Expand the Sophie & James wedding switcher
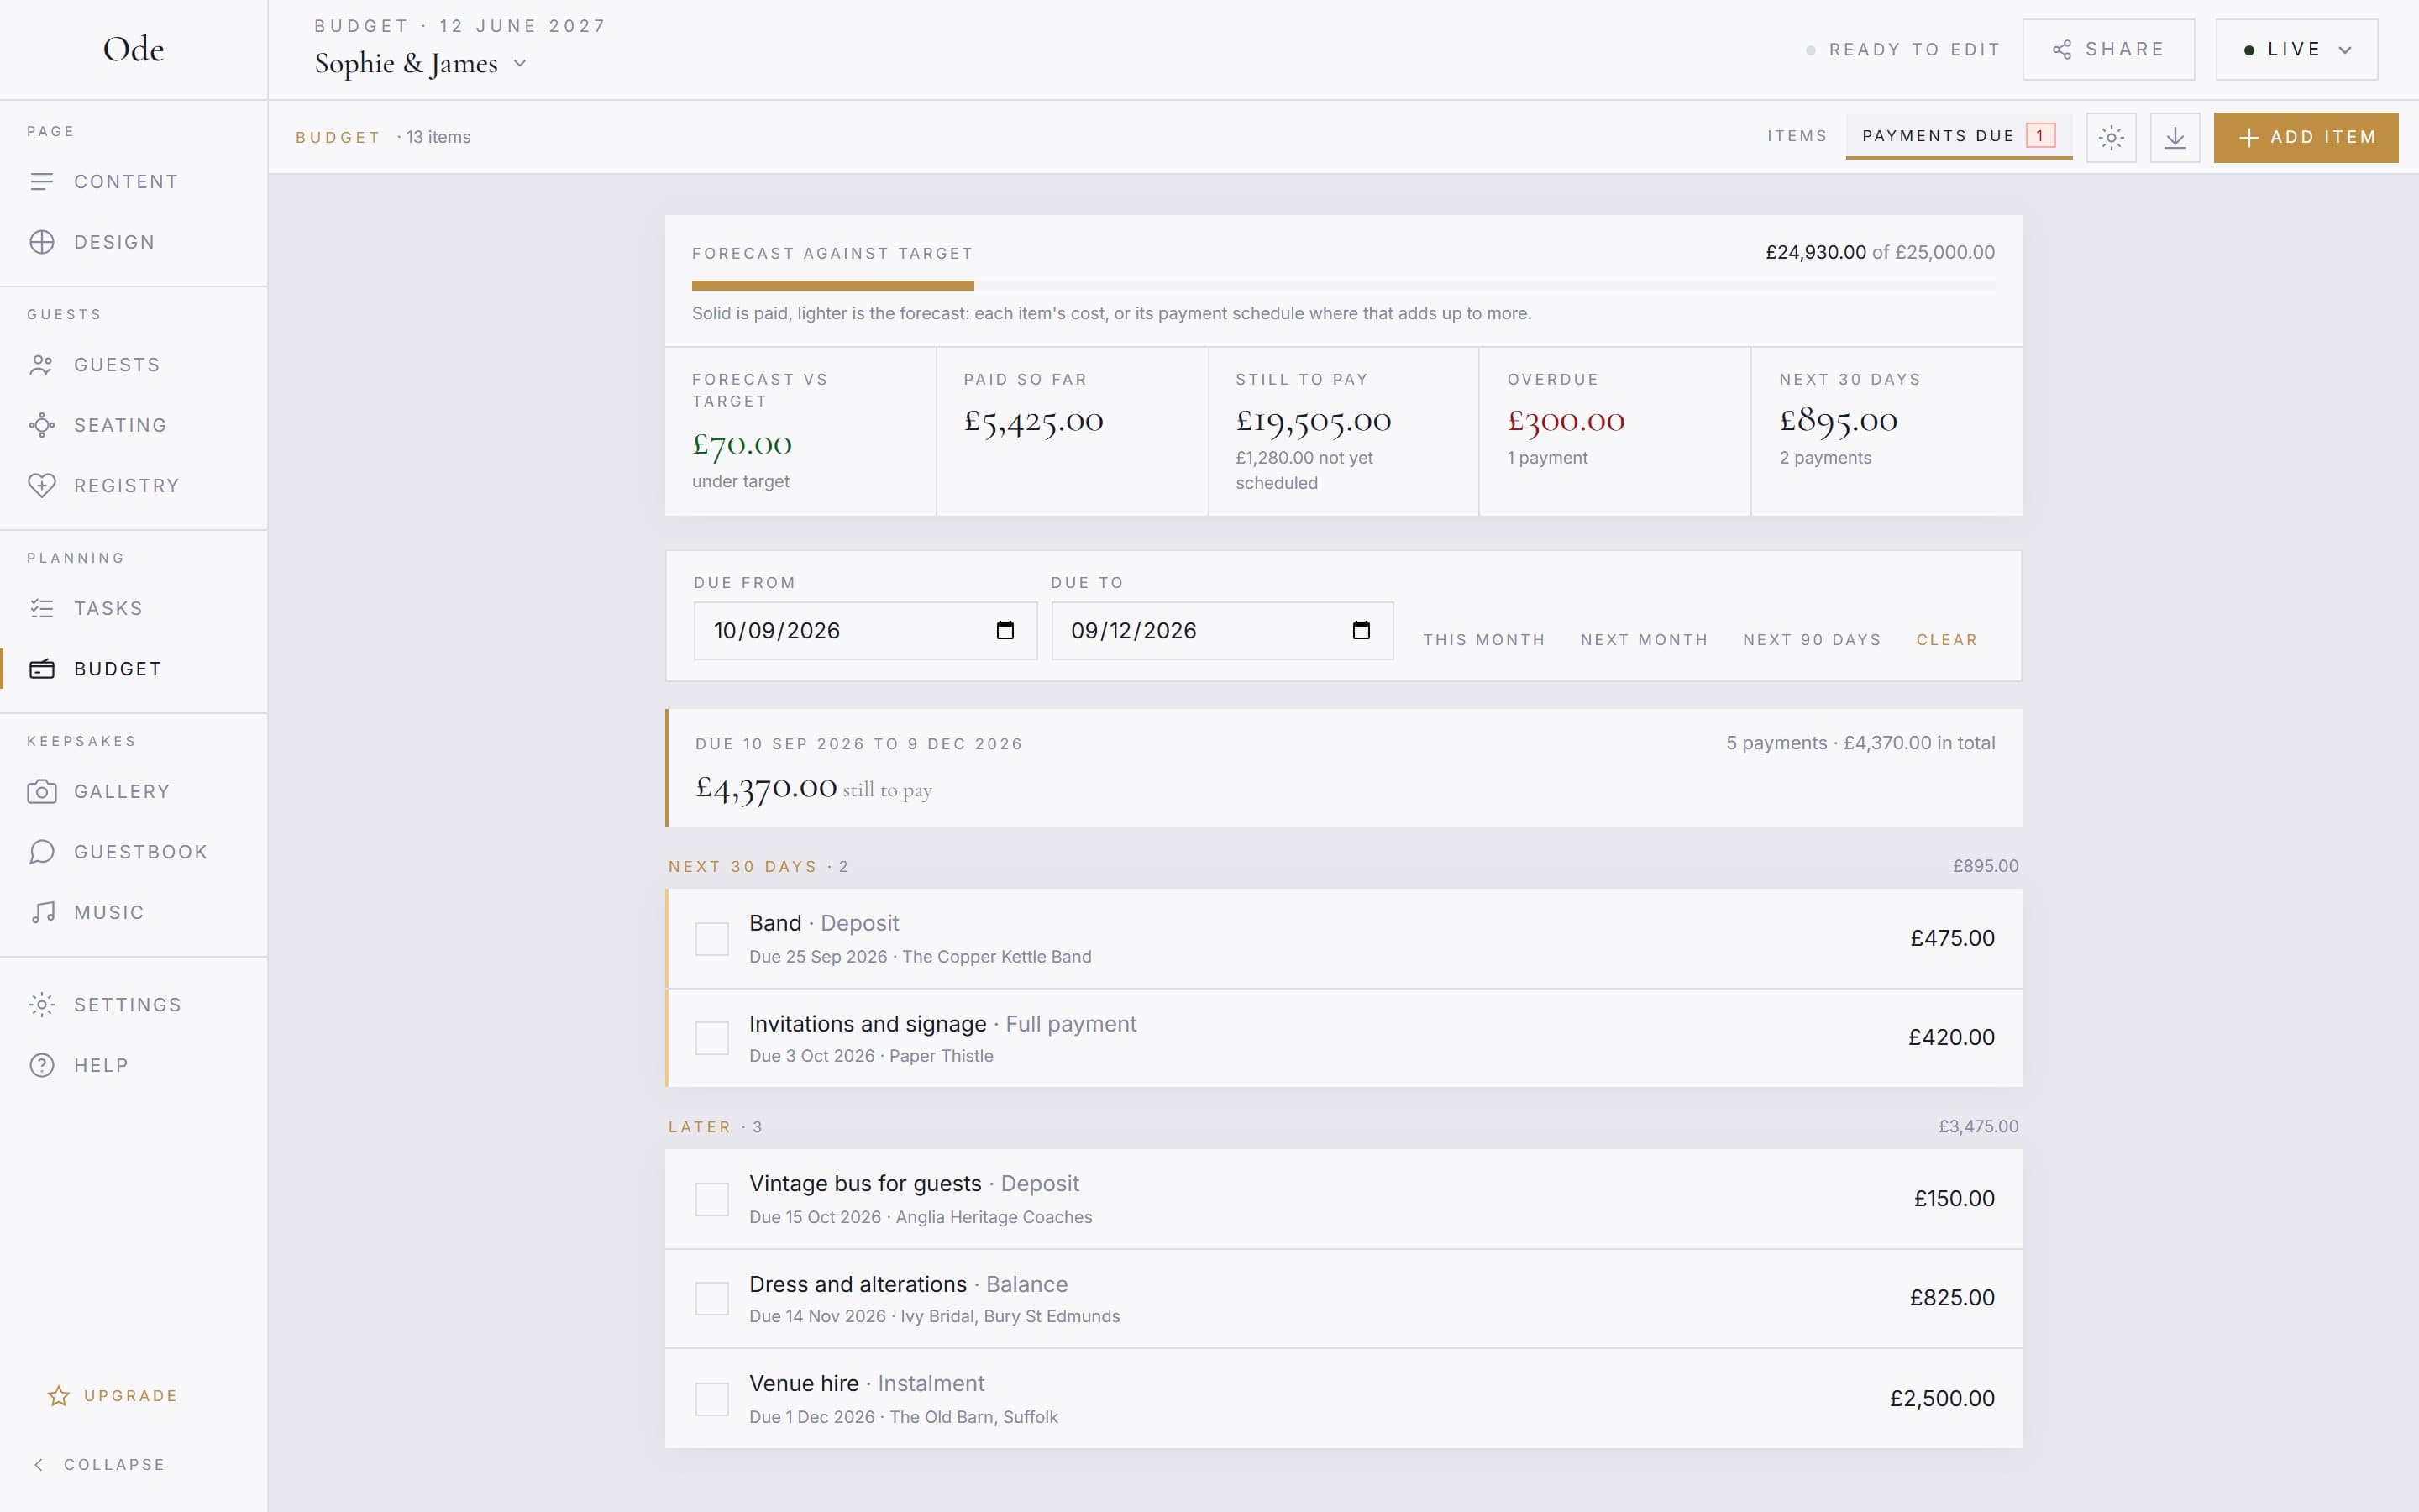2419x1512 pixels. 421,64
